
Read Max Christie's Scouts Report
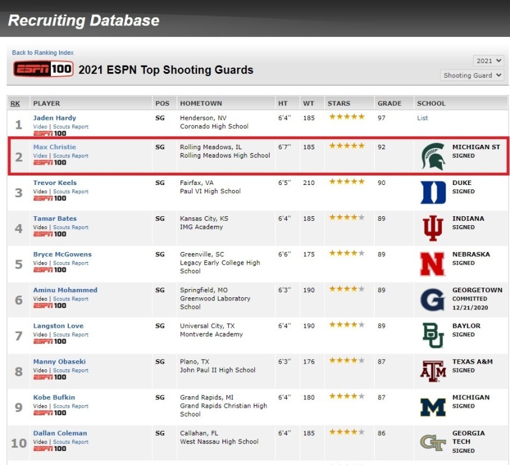click(x=71, y=156)
